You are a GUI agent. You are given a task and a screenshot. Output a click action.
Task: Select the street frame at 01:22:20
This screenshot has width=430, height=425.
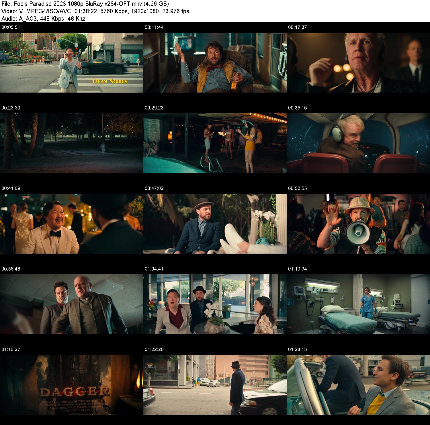click(215, 385)
